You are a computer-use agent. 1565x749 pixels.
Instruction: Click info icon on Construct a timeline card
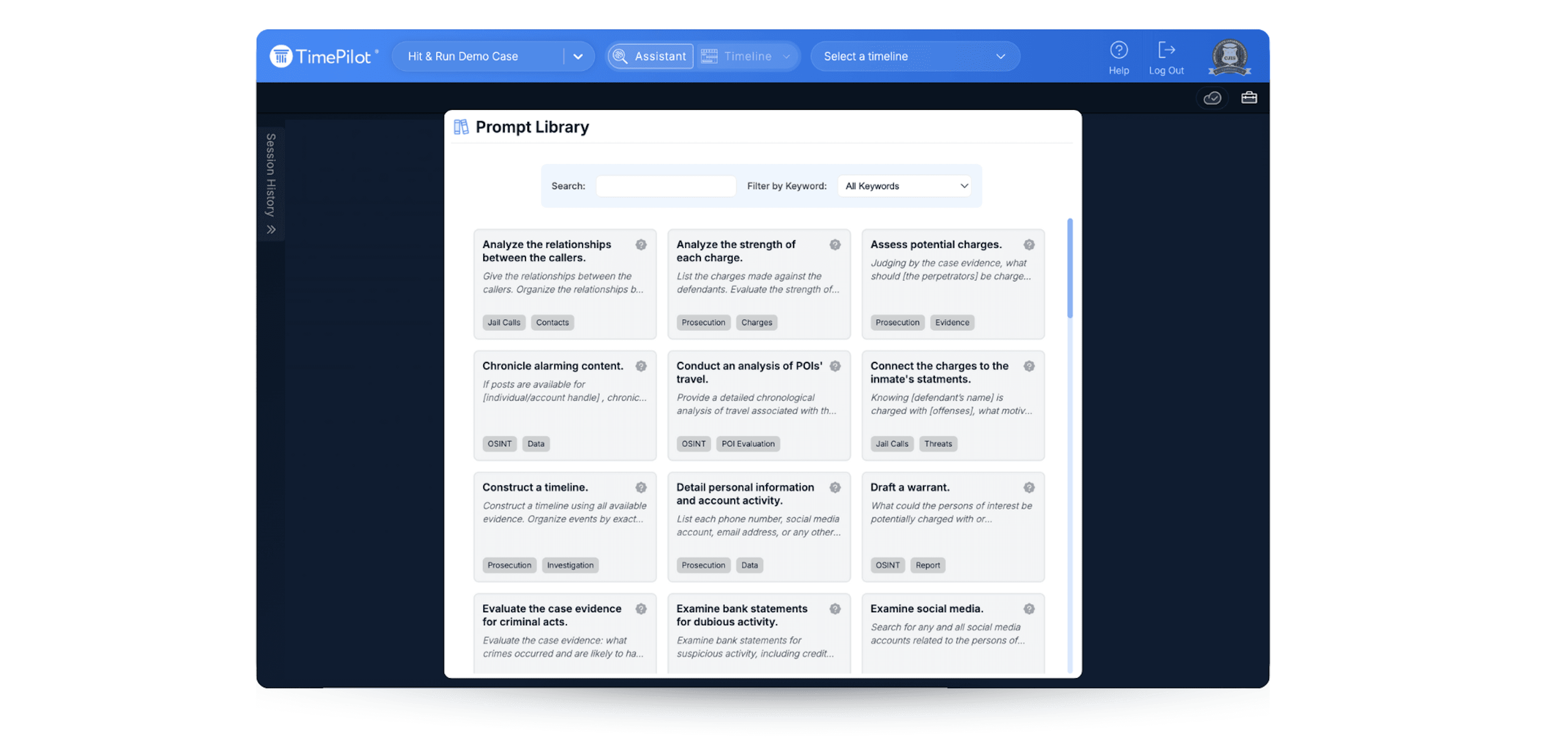point(641,488)
